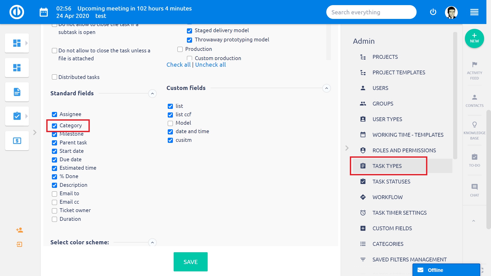
Task: Collapse the Select color scheme section
Action: [x=152, y=243]
